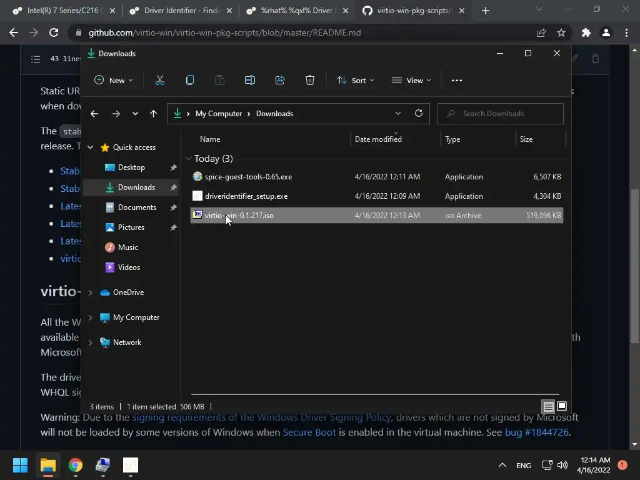Go forward using Explorer's forward arrow
The height and width of the screenshot is (480, 640).
click(x=116, y=114)
